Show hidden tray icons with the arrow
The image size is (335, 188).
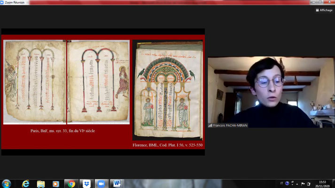coord(297,184)
